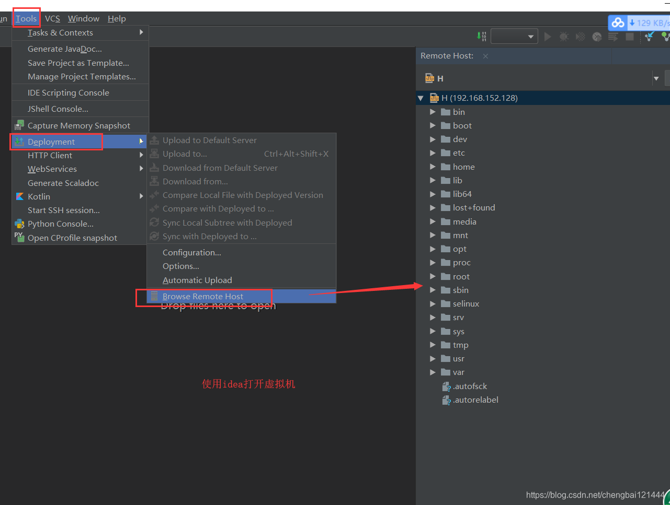Open the Tools menu
Image resolution: width=670 pixels, height=505 pixels.
coord(26,19)
